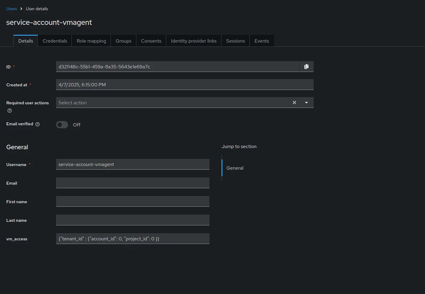This screenshot has height=294, width=425.
Task: Edit the vm_access attribute field
Action: [x=133, y=239]
